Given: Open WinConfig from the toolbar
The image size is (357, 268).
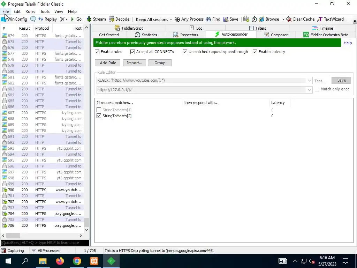Looking at the screenshot, I should pyautogui.click(x=14, y=19).
